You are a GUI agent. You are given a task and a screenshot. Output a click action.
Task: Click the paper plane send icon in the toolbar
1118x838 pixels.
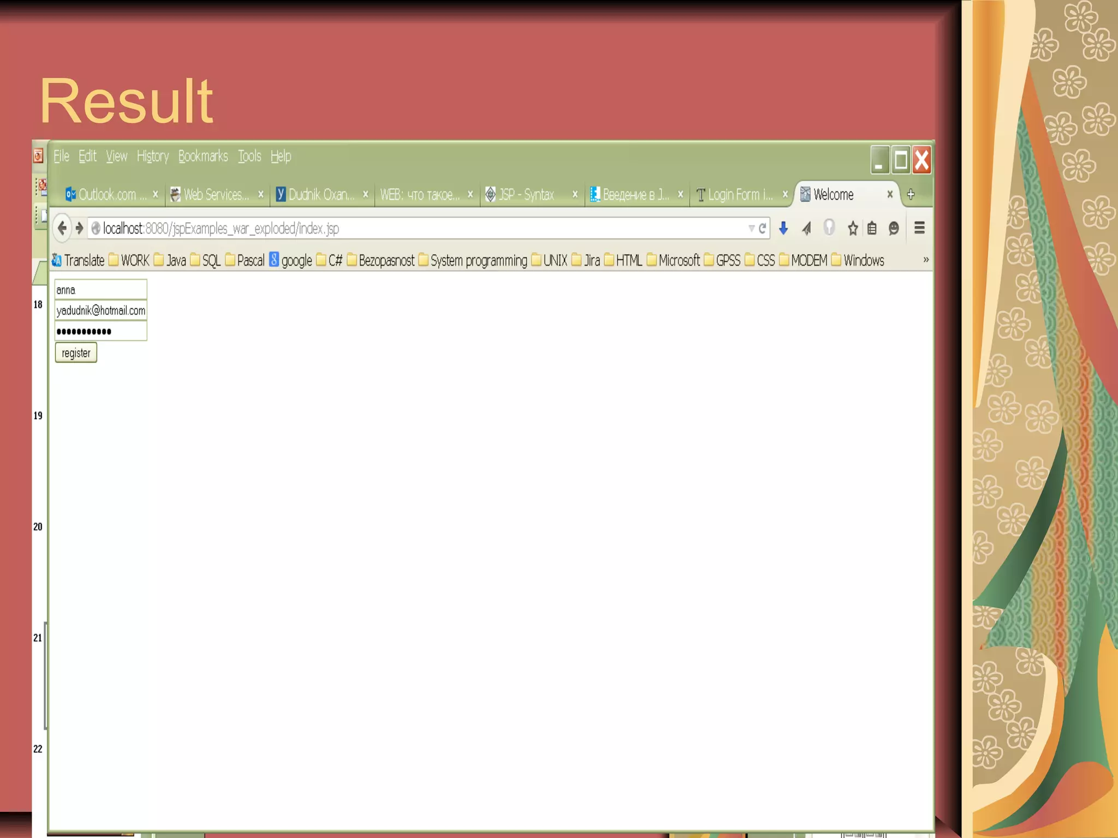tap(806, 228)
